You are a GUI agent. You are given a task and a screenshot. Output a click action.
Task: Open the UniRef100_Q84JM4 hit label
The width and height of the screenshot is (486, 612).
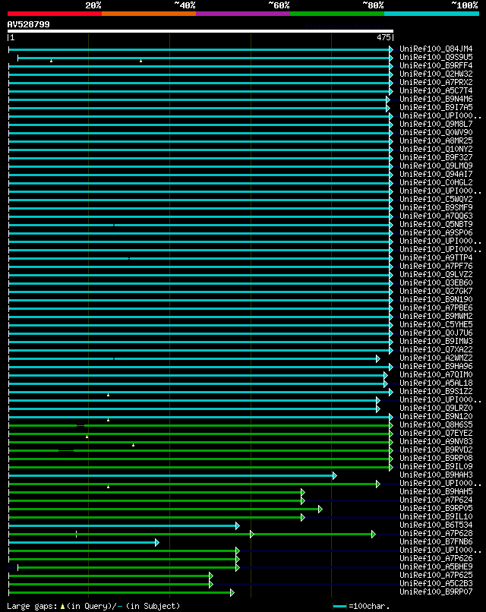click(436, 49)
